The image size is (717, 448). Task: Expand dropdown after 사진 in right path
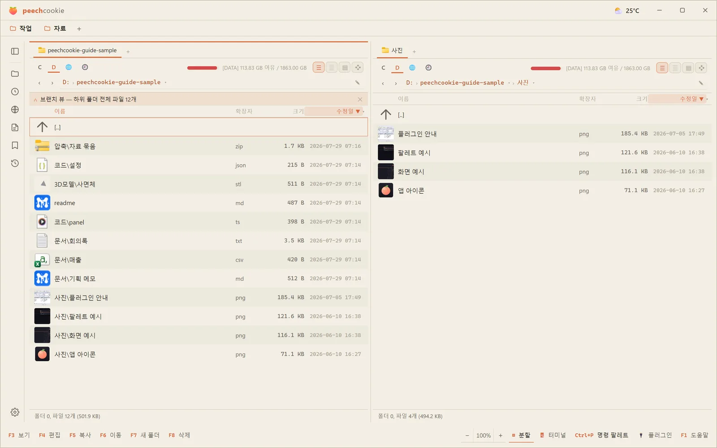533,83
